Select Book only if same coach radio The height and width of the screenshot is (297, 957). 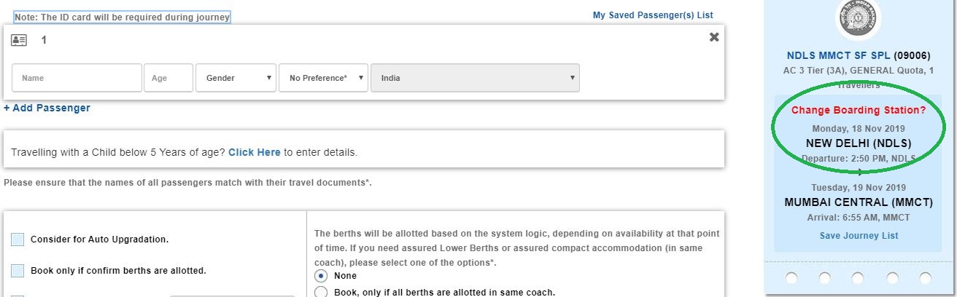pyautogui.click(x=320, y=293)
